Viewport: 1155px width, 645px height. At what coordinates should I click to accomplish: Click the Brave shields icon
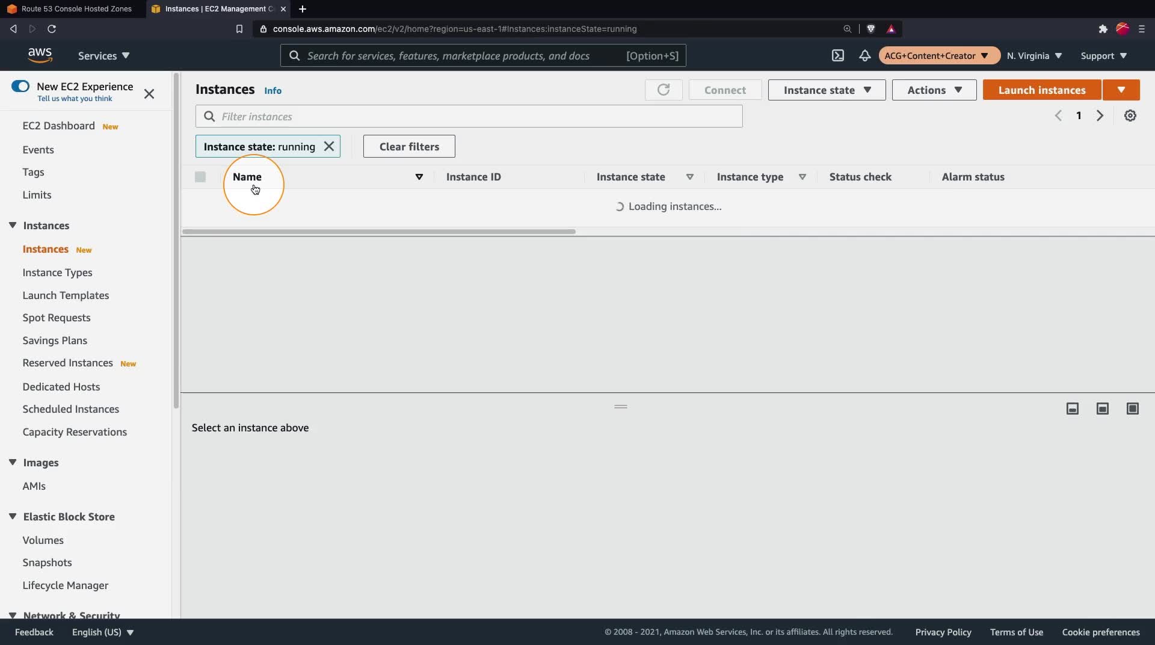tap(870, 29)
